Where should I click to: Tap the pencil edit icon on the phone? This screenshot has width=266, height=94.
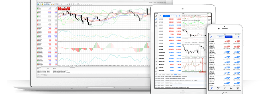click(x=211, y=36)
